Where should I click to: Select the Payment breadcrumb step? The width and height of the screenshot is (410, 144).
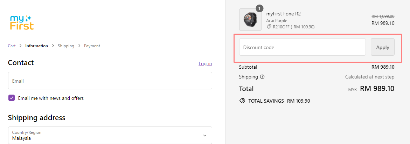92,46
